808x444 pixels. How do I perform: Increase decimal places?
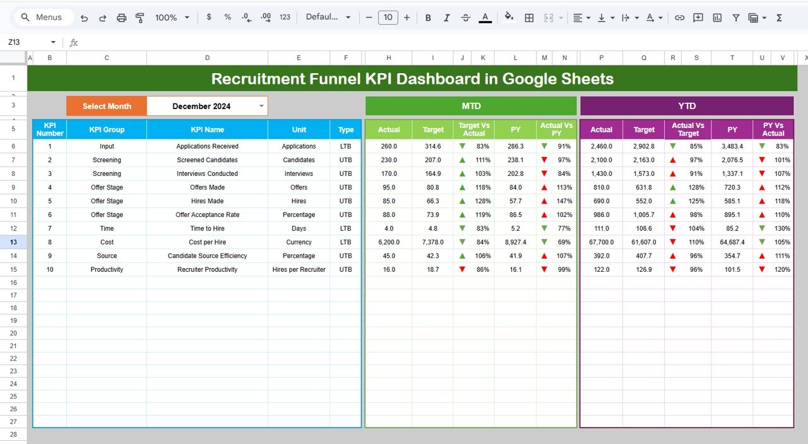pyautogui.click(x=265, y=17)
